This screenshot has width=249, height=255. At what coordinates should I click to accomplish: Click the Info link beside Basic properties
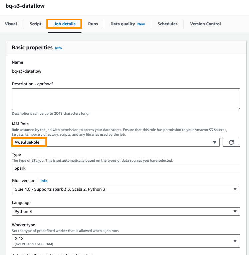(x=58, y=48)
